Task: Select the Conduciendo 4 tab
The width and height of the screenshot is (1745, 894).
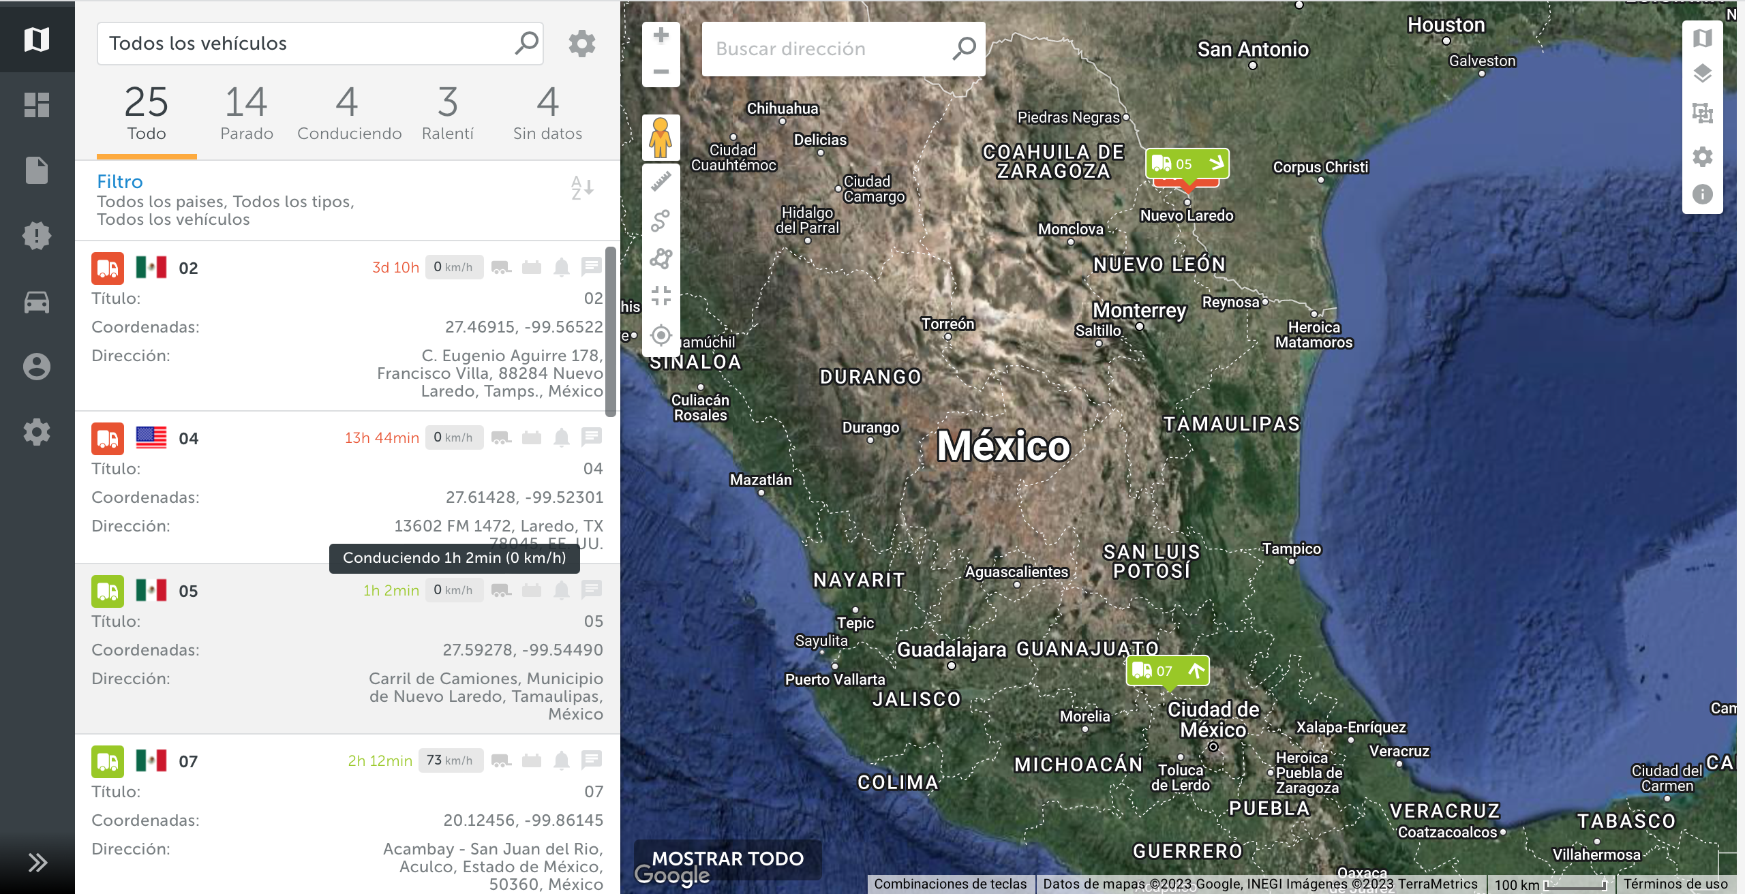Action: point(349,114)
